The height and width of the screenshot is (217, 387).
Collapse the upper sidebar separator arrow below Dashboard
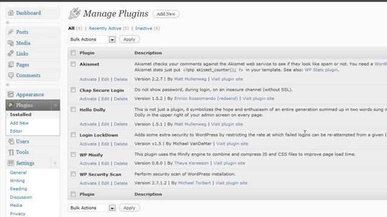pyautogui.click(x=7, y=23)
